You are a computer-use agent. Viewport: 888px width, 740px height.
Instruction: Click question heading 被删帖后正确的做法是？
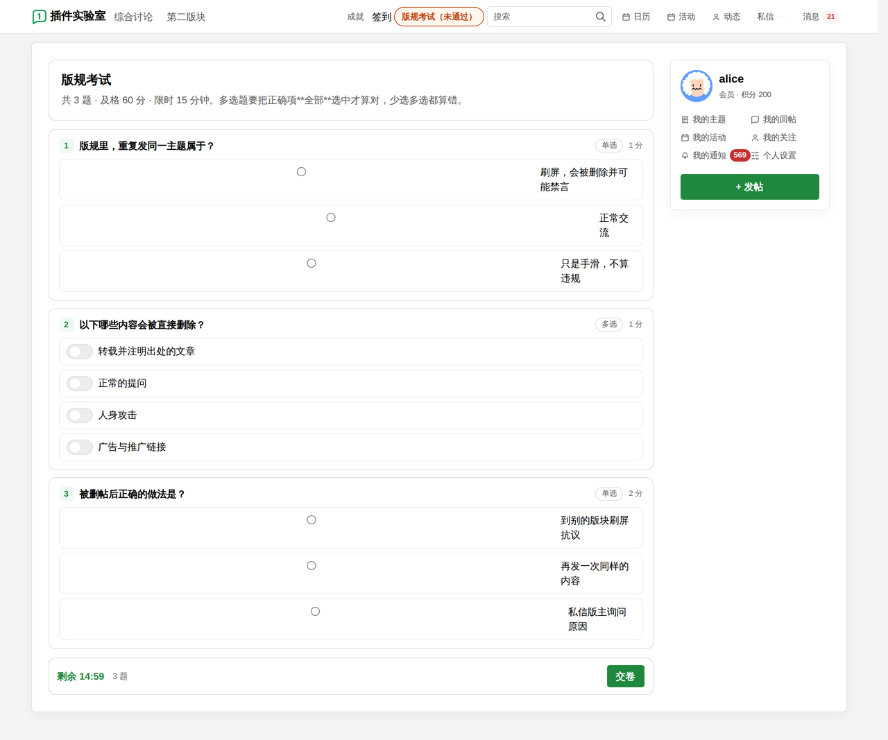pyautogui.click(x=132, y=494)
